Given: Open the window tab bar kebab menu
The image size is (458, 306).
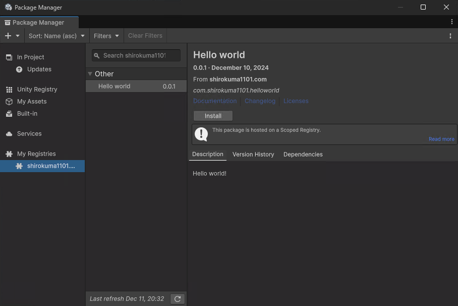Looking at the screenshot, I should tap(451, 22).
